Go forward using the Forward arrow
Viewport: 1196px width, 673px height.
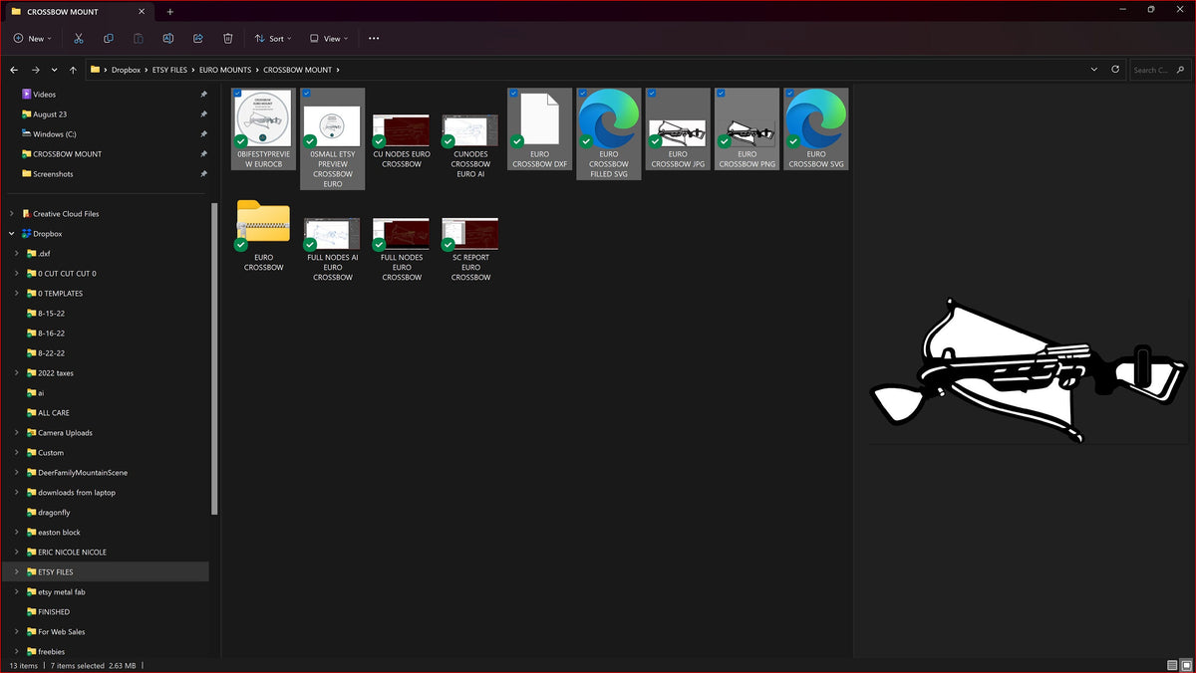coord(36,70)
